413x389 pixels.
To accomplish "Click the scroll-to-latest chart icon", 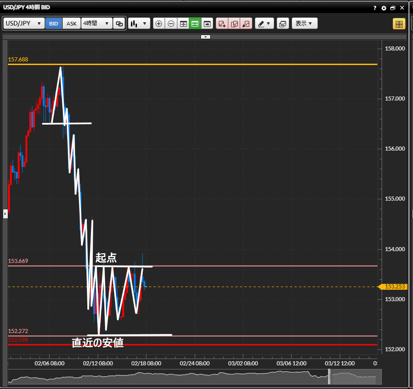I will pyautogui.click(x=207, y=24).
